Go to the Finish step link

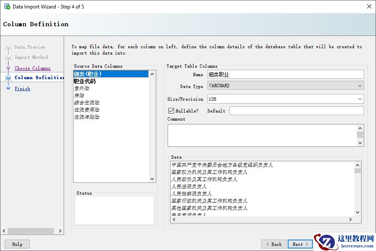[x=22, y=88]
